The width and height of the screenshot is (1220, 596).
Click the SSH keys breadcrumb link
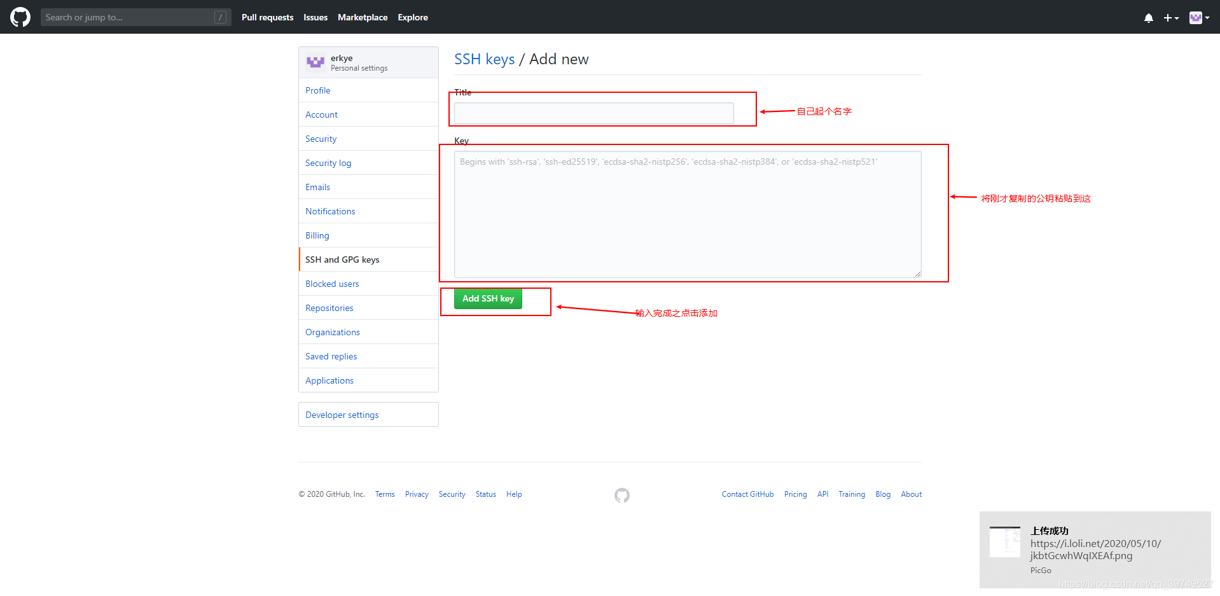(484, 59)
